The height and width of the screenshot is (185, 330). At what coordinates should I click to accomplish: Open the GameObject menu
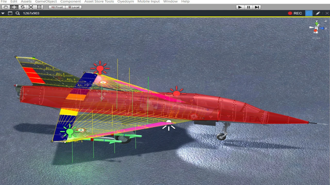[46, 2]
